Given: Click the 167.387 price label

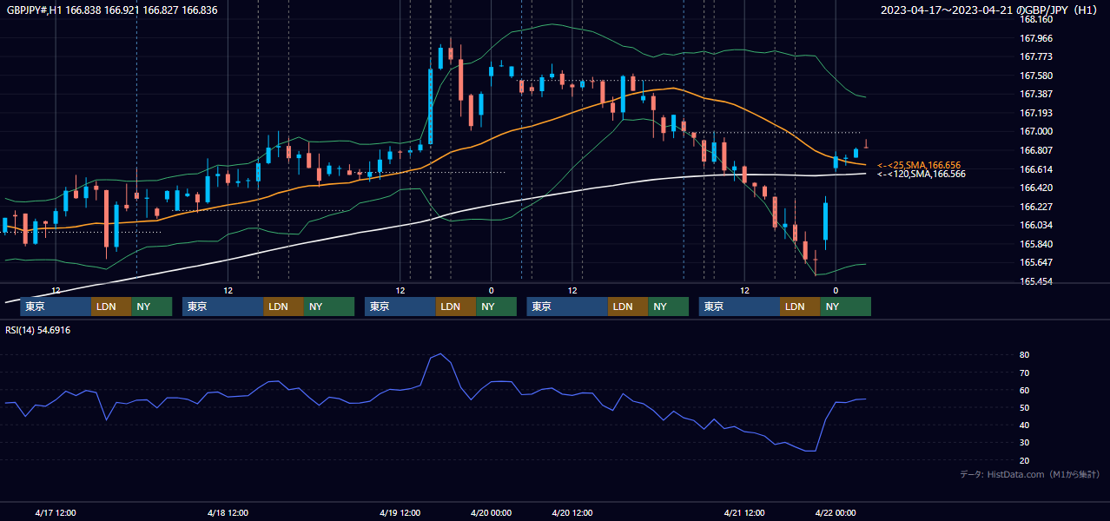Looking at the screenshot, I should pyautogui.click(x=1035, y=94).
